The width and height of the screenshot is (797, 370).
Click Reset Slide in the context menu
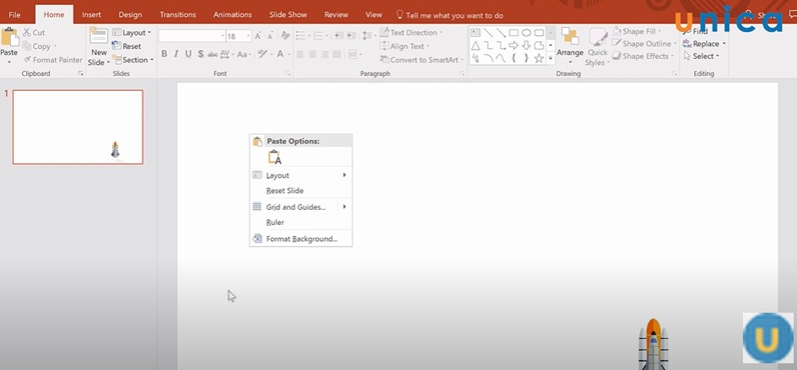tap(285, 190)
